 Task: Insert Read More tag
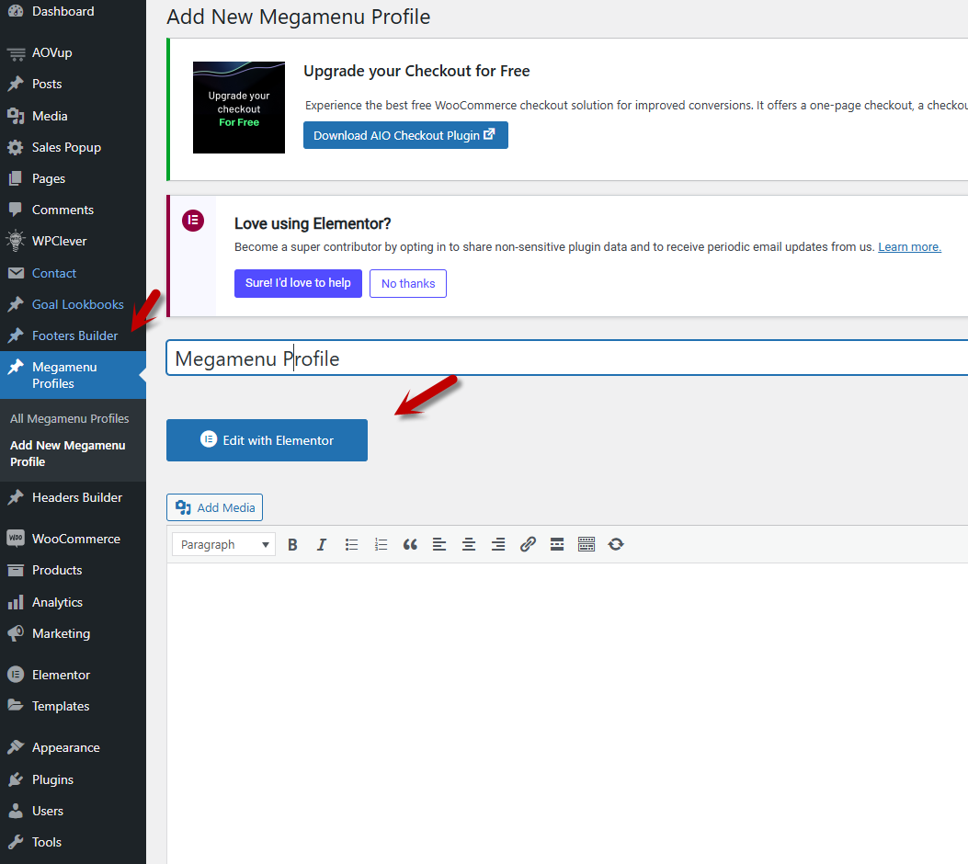[557, 545]
